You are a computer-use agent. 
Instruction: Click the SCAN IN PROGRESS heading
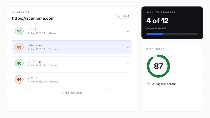point(161,12)
